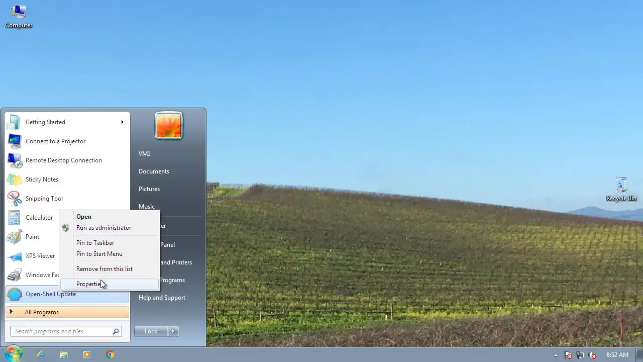The width and height of the screenshot is (643, 362).
Task: Click the Remote Desktop Connection icon
Action: click(x=15, y=160)
